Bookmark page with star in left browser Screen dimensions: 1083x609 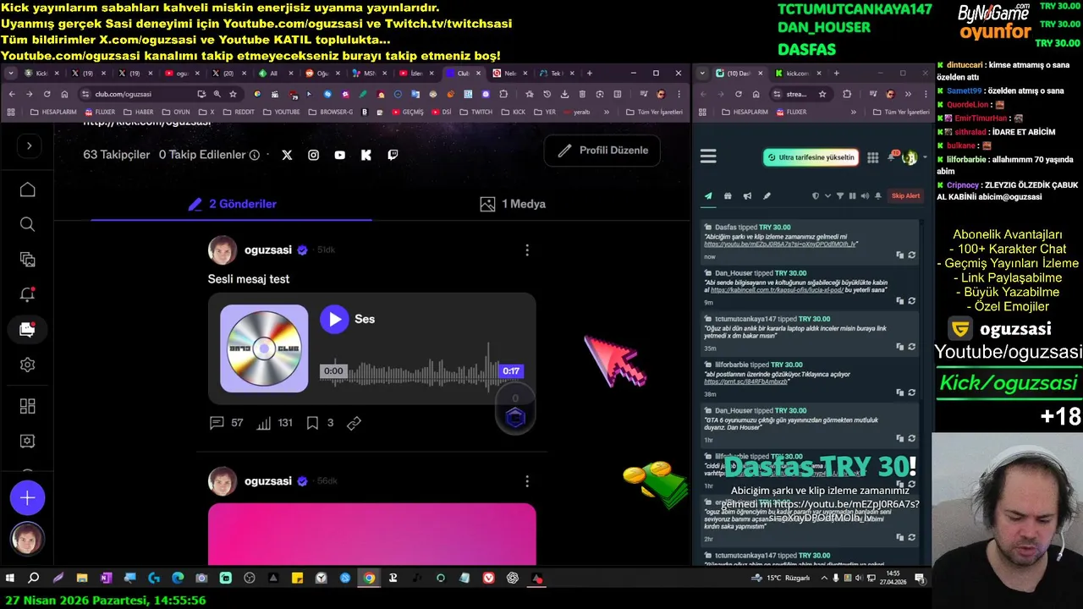233,94
